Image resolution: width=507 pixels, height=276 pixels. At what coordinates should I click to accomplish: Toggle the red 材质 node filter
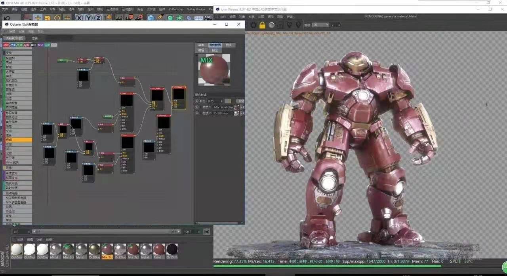point(6,45)
